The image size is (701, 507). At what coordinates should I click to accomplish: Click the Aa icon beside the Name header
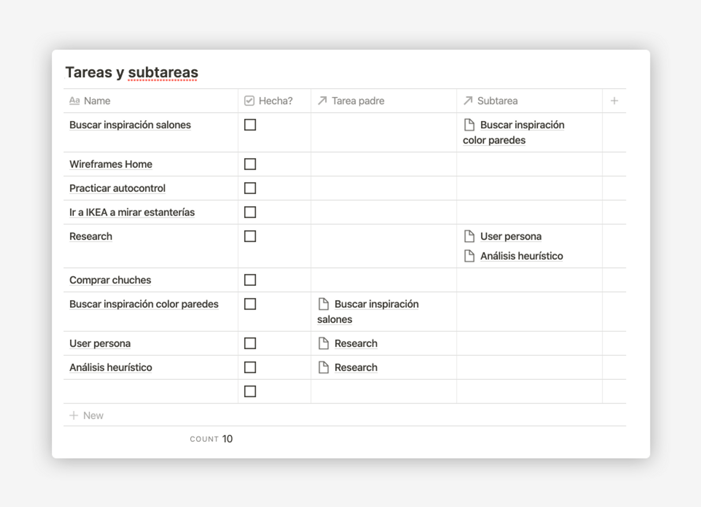click(75, 101)
